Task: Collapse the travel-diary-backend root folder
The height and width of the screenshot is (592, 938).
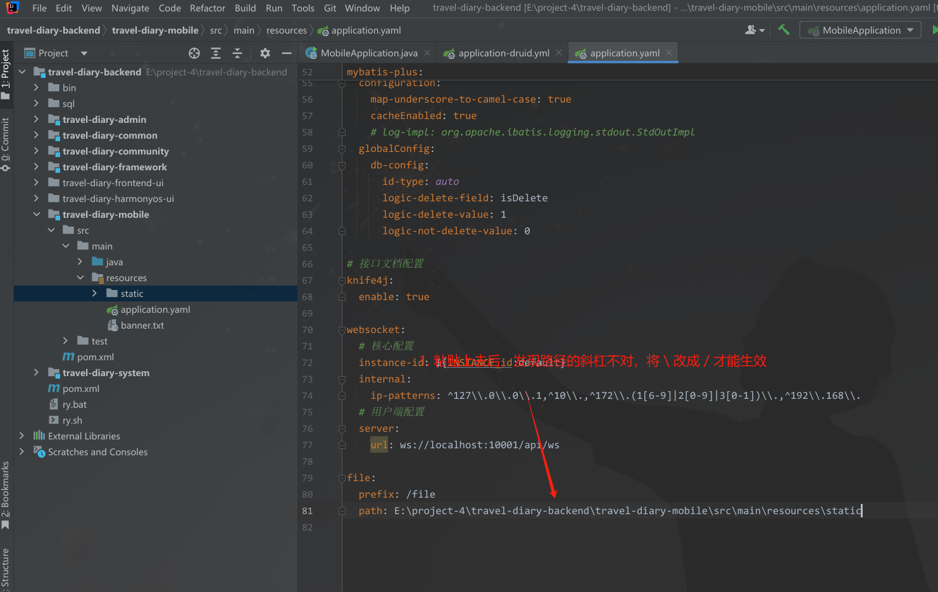Action: 22,72
